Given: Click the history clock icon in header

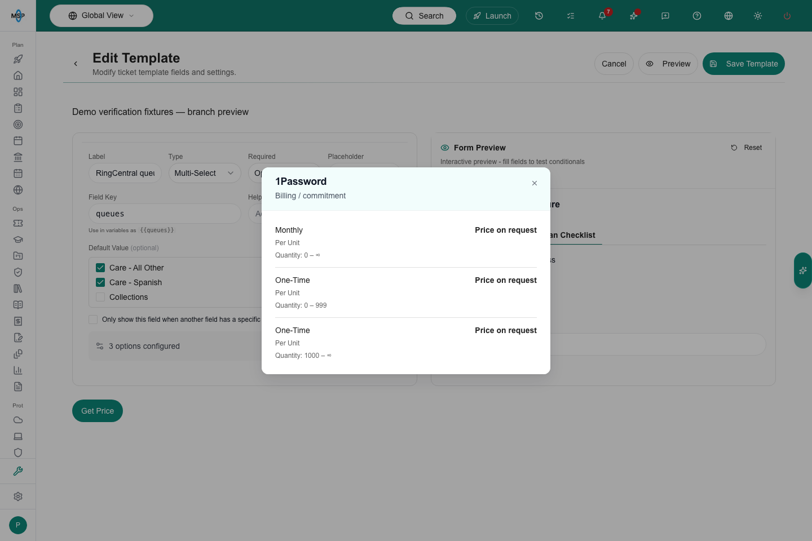Looking at the screenshot, I should 539,16.
